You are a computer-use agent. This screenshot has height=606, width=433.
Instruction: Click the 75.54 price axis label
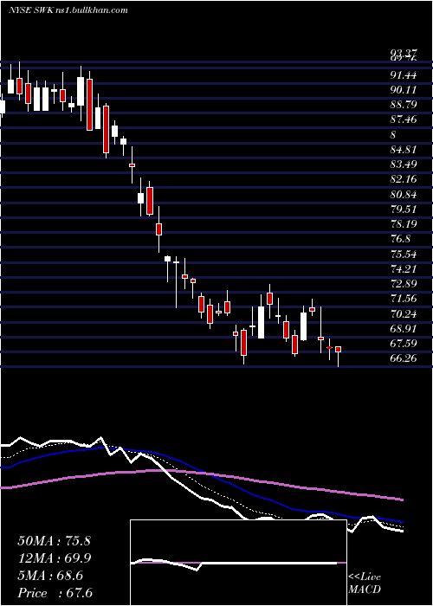tap(404, 254)
